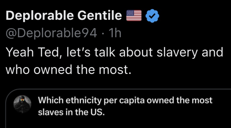The width and height of the screenshot is (231, 128).
Task: Click the 1h timestamp
Action: [115, 33]
